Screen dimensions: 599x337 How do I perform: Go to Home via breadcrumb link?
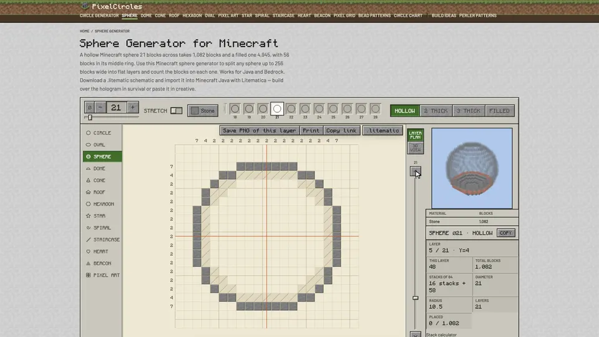coord(84,31)
